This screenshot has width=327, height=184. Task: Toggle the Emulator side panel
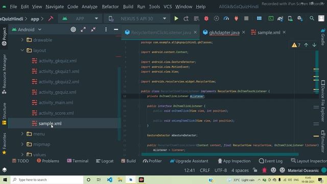point(323,141)
